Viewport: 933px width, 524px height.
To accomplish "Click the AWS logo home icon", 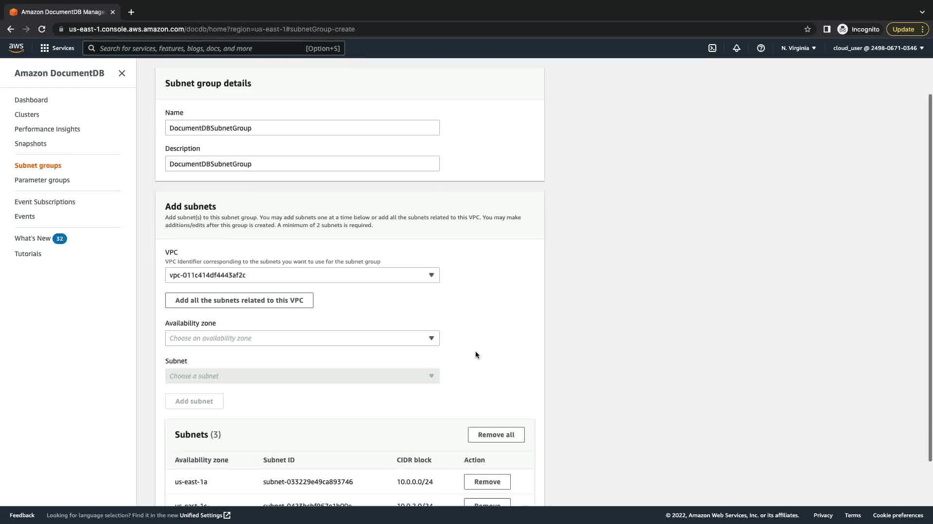I will [x=16, y=48].
